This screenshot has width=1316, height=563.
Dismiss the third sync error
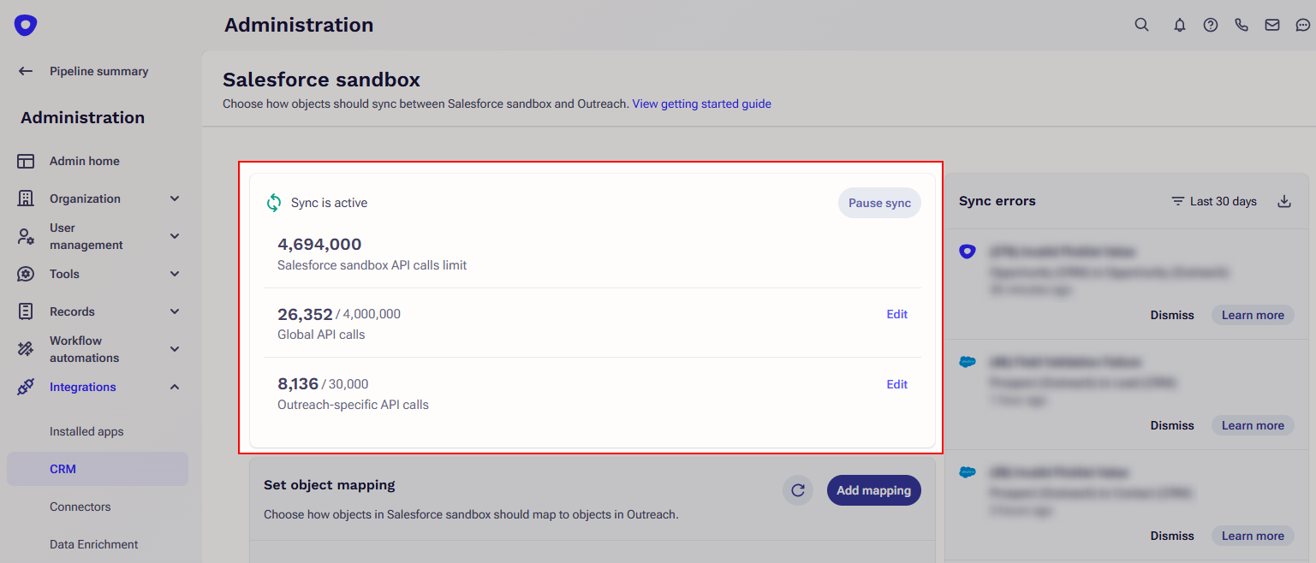coord(1172,536)
